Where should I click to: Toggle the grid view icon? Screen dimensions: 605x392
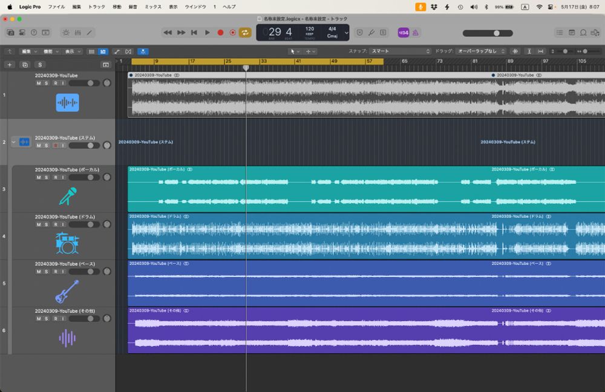point(91,51)
